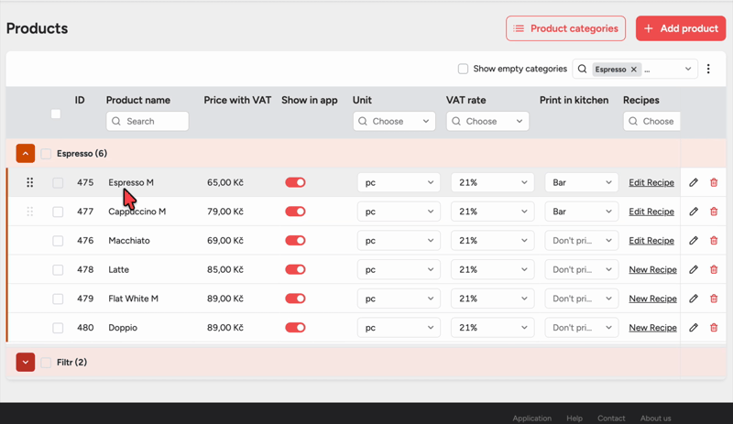Click pencil icon in Macchiato row
733x424 pixels.
pyautogui.click(x=694, y=240)
